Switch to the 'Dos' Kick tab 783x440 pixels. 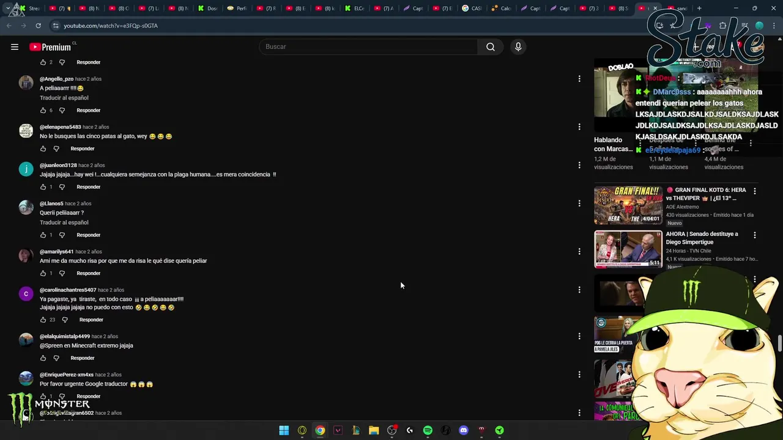pyautogui.click(x=208, y=9)
